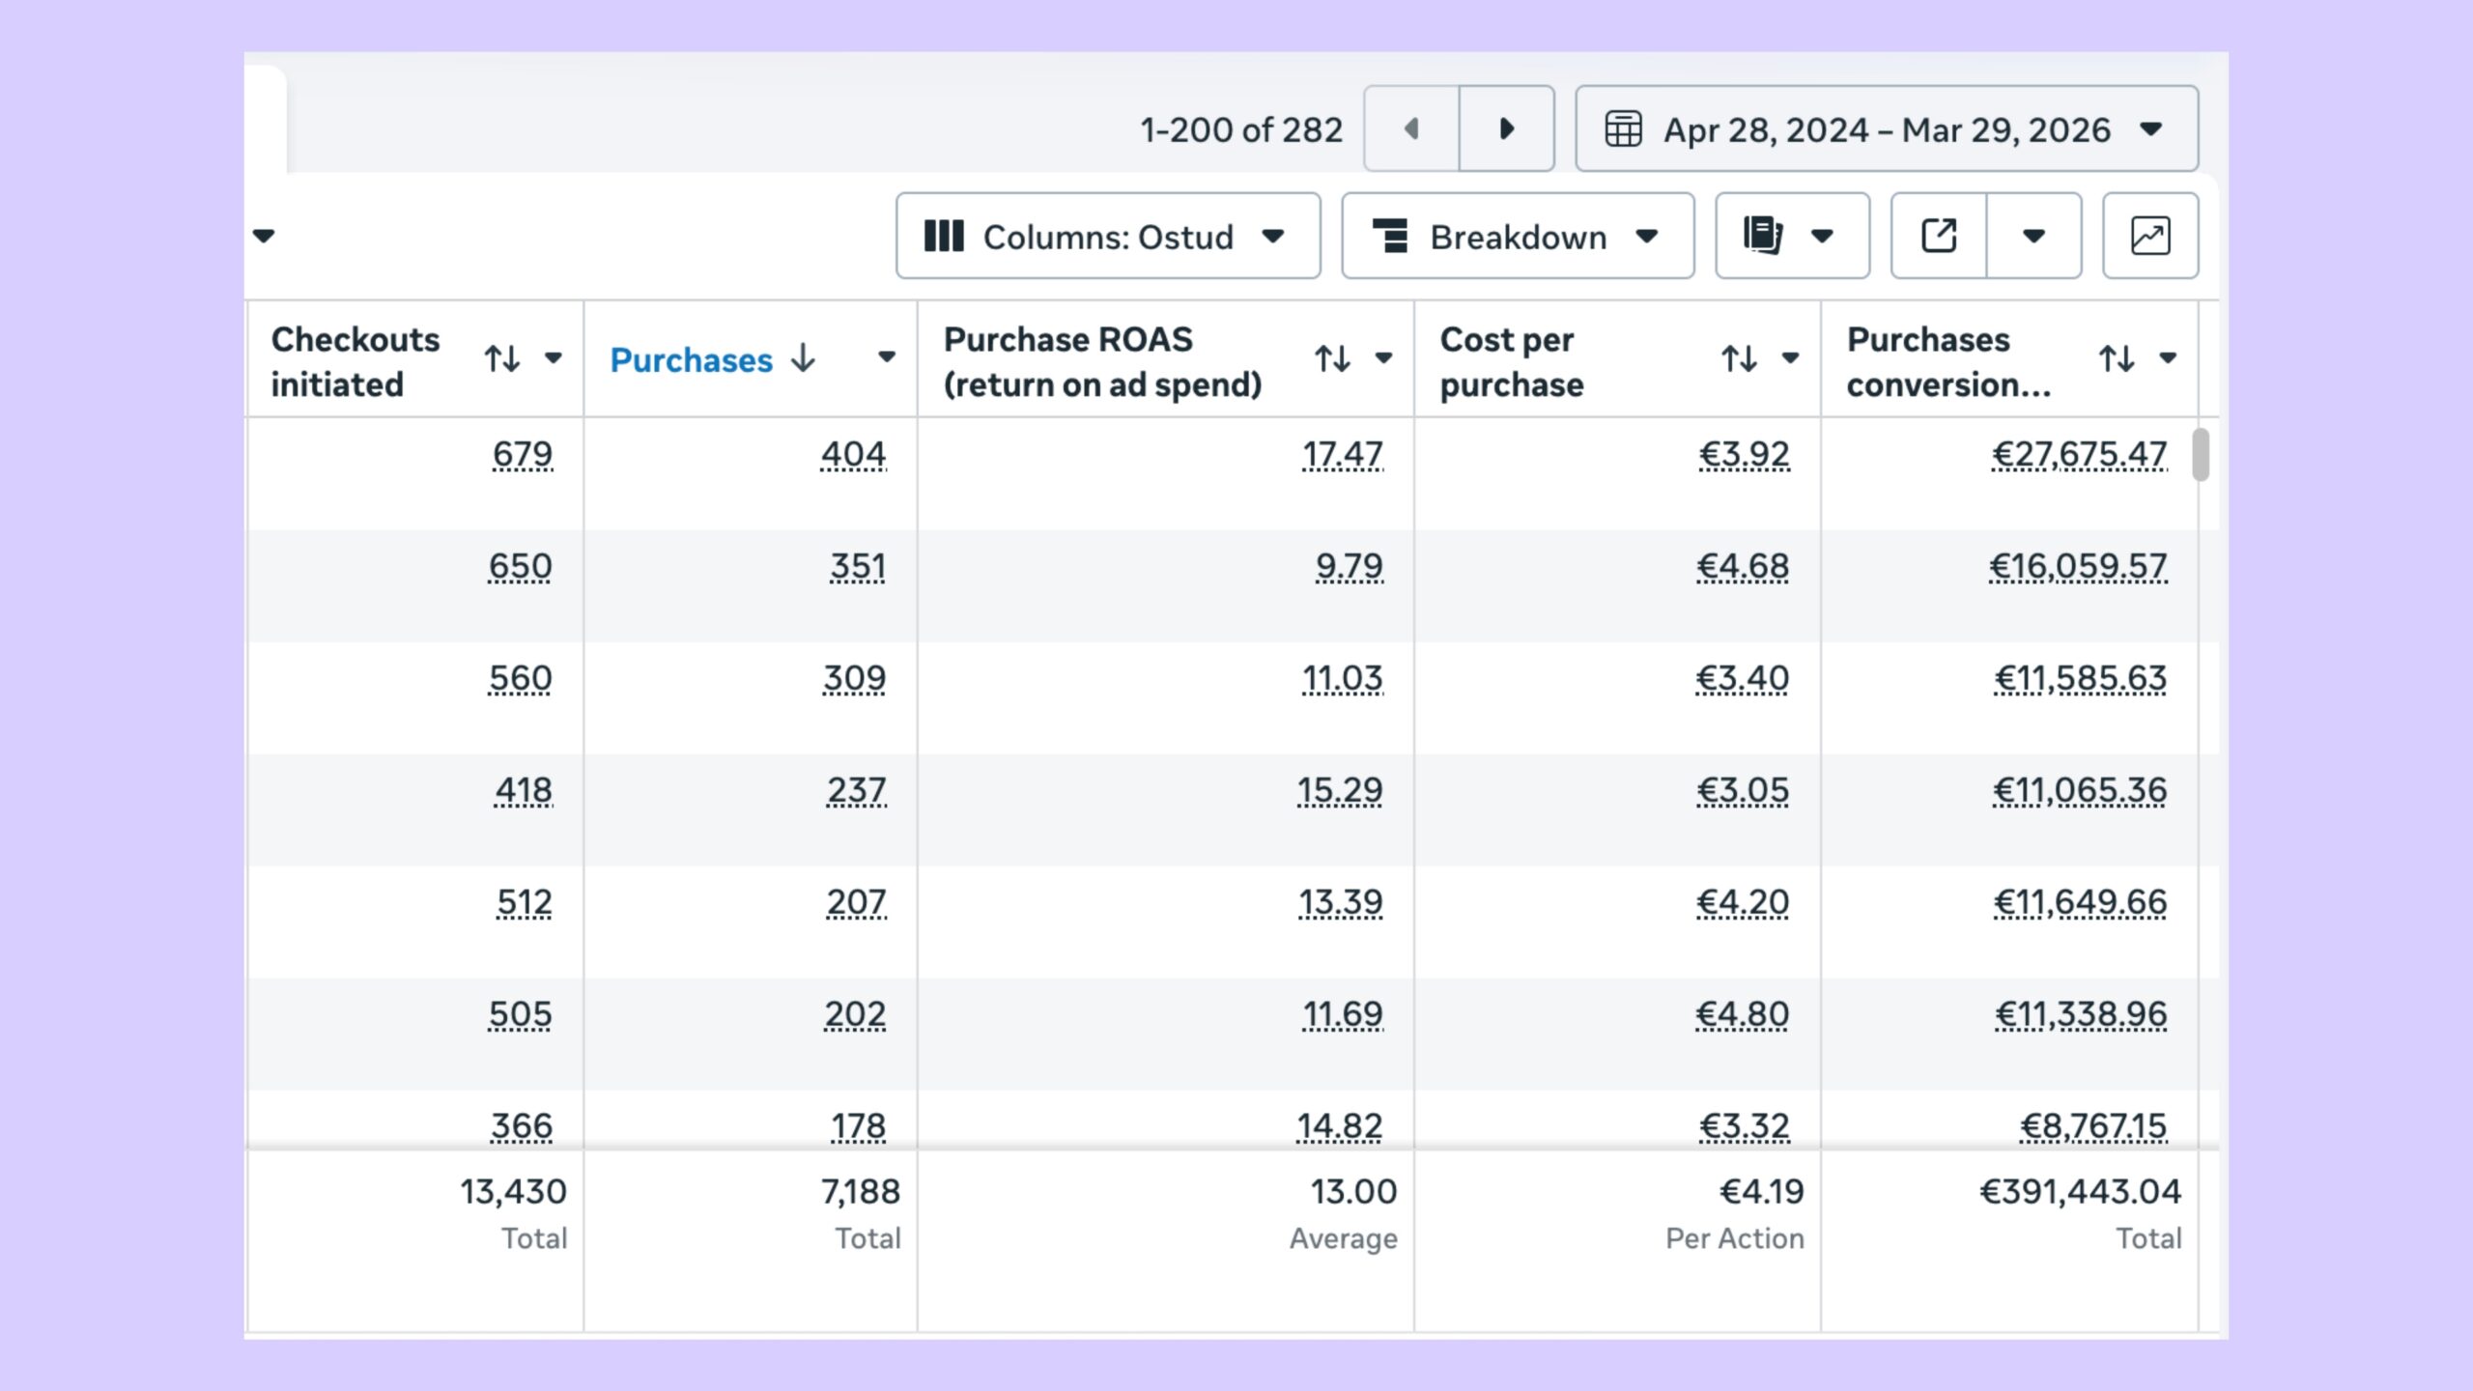Click the table vertical scrollbar thumb
2473x1391 pixels.
pyautogui.click(x=2201, y=454)
